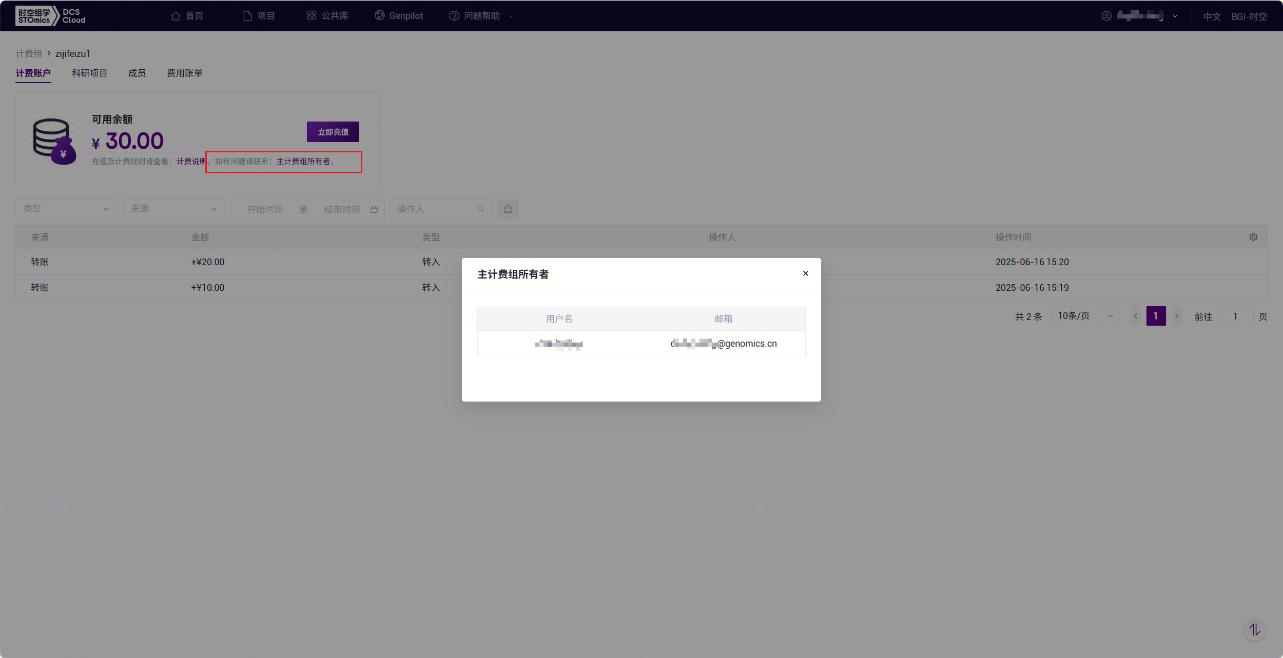The image size is (1283, 658).
Task: Click the table column settings gear icon
Action: pos(1253,237)
